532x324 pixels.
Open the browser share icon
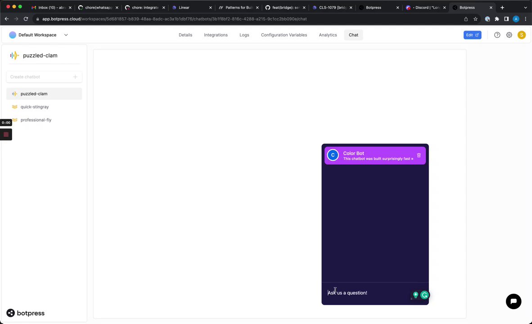coord(466,19)
